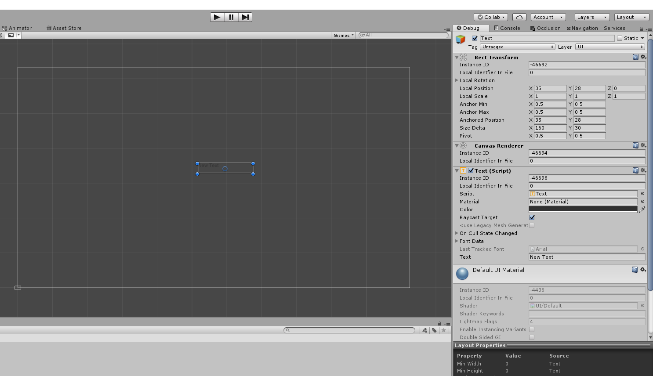This screenshot has height=376, width=653.
Task: Open Rect Transform help icon
Action: click(635, 57)
